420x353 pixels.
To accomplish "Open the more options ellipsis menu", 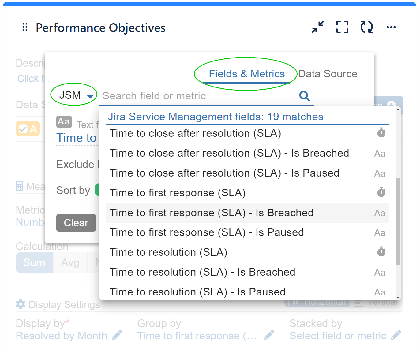I will pos(391,28).
